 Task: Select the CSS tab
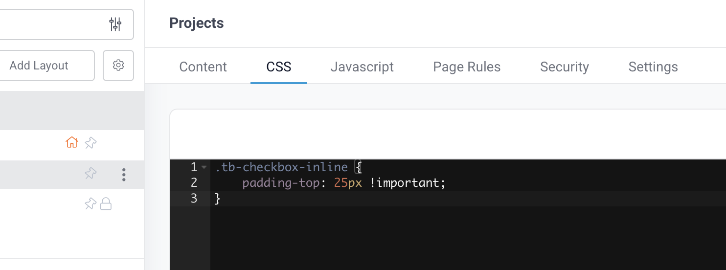(x=279, y=67)
